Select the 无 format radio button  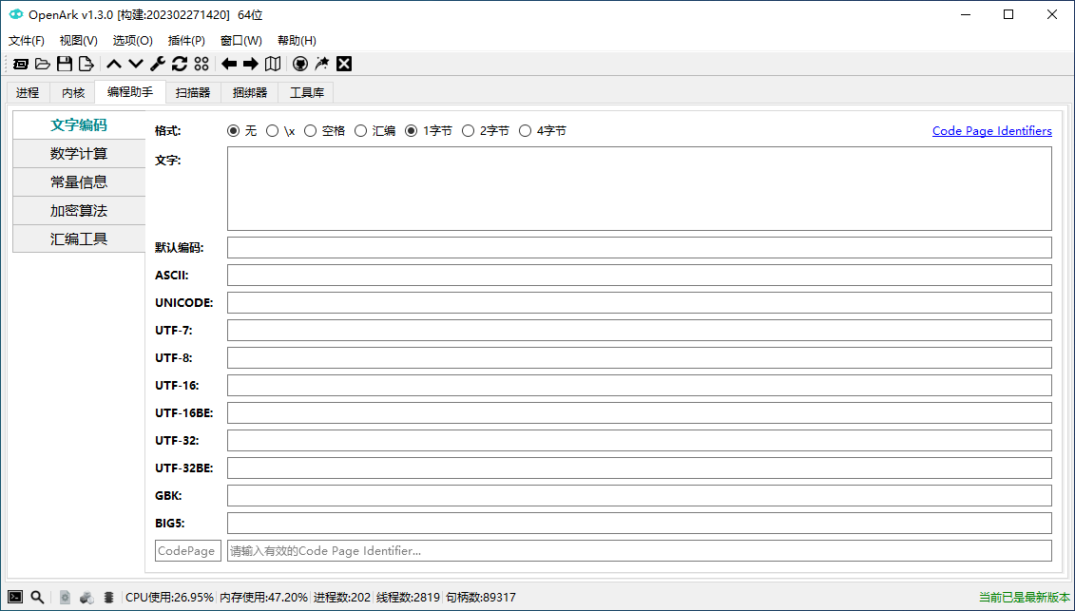234,131
